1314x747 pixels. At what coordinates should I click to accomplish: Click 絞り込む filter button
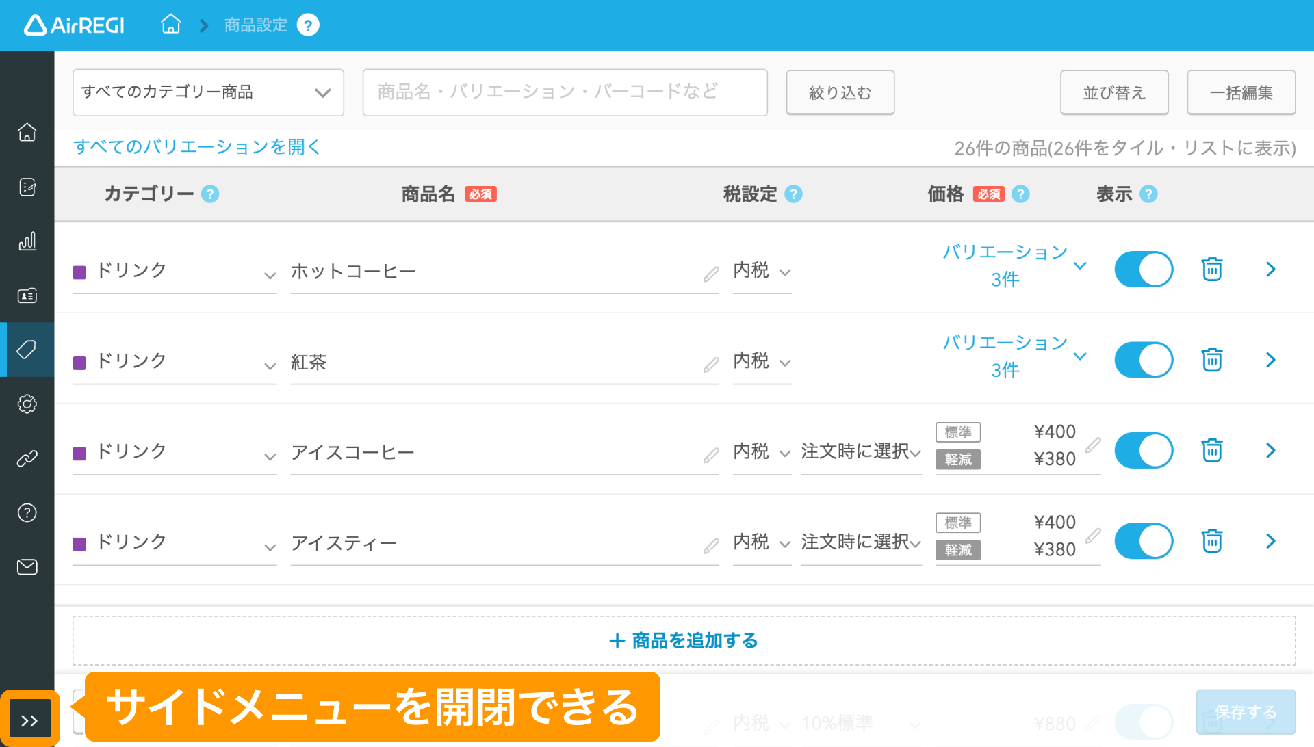[840, 92]
